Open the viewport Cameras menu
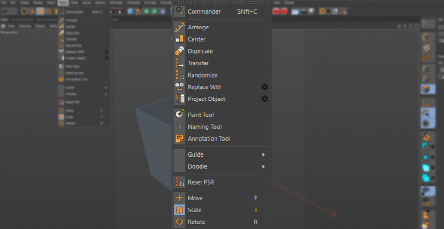The image size is (444, 229). (x=25, y=26)
